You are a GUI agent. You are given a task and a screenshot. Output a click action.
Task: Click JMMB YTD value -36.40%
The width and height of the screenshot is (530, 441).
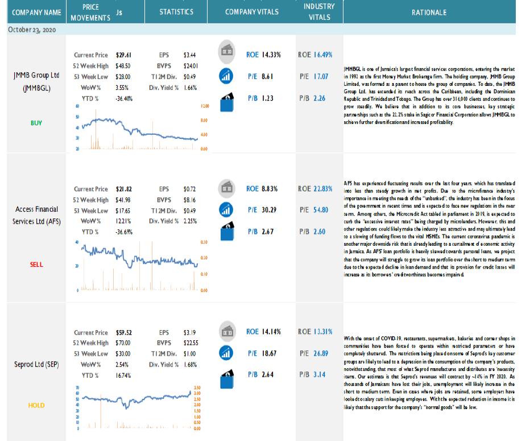(124, 98)
